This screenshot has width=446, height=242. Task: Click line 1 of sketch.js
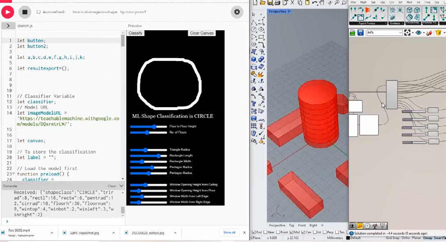click(x=68, y=41)
